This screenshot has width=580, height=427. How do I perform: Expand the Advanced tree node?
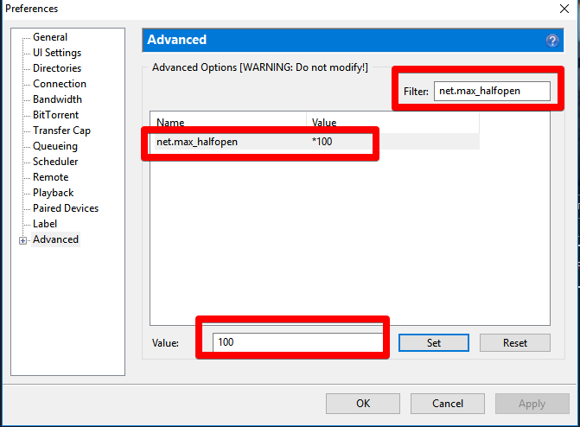[23, 241]
